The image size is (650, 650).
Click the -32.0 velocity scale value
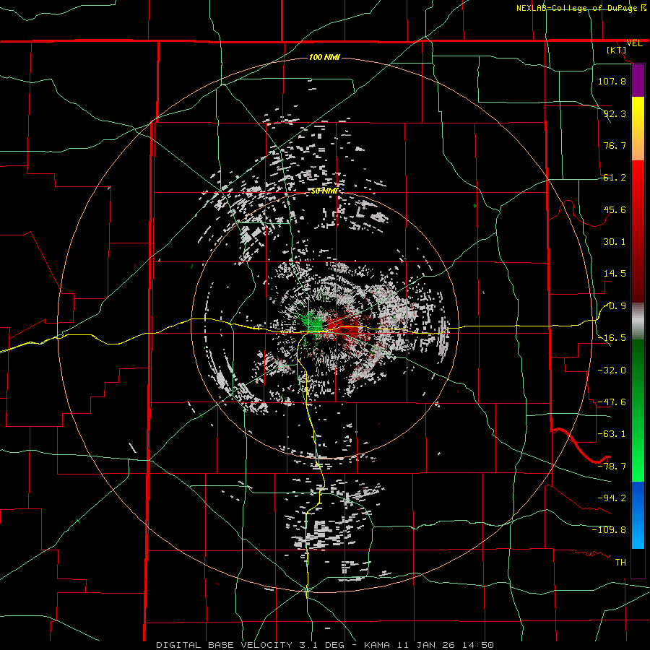coord(612,370)
